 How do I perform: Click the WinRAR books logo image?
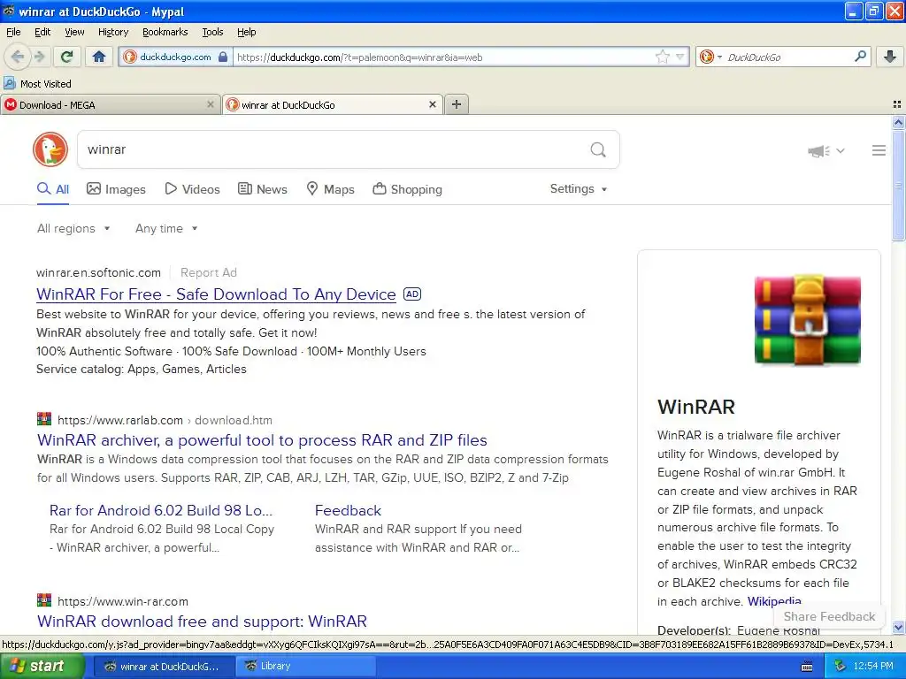click(807, 320)
